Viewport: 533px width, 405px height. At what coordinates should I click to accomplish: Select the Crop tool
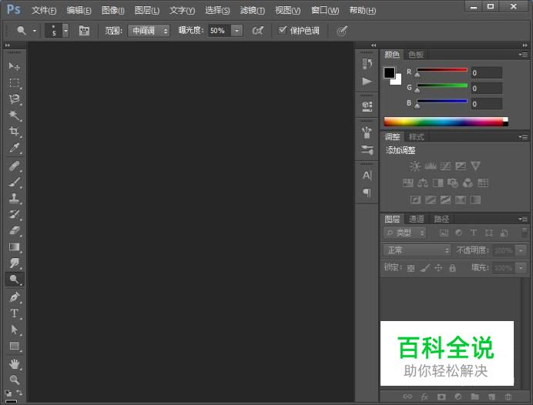pyautogui.click(x=15, y=132)
